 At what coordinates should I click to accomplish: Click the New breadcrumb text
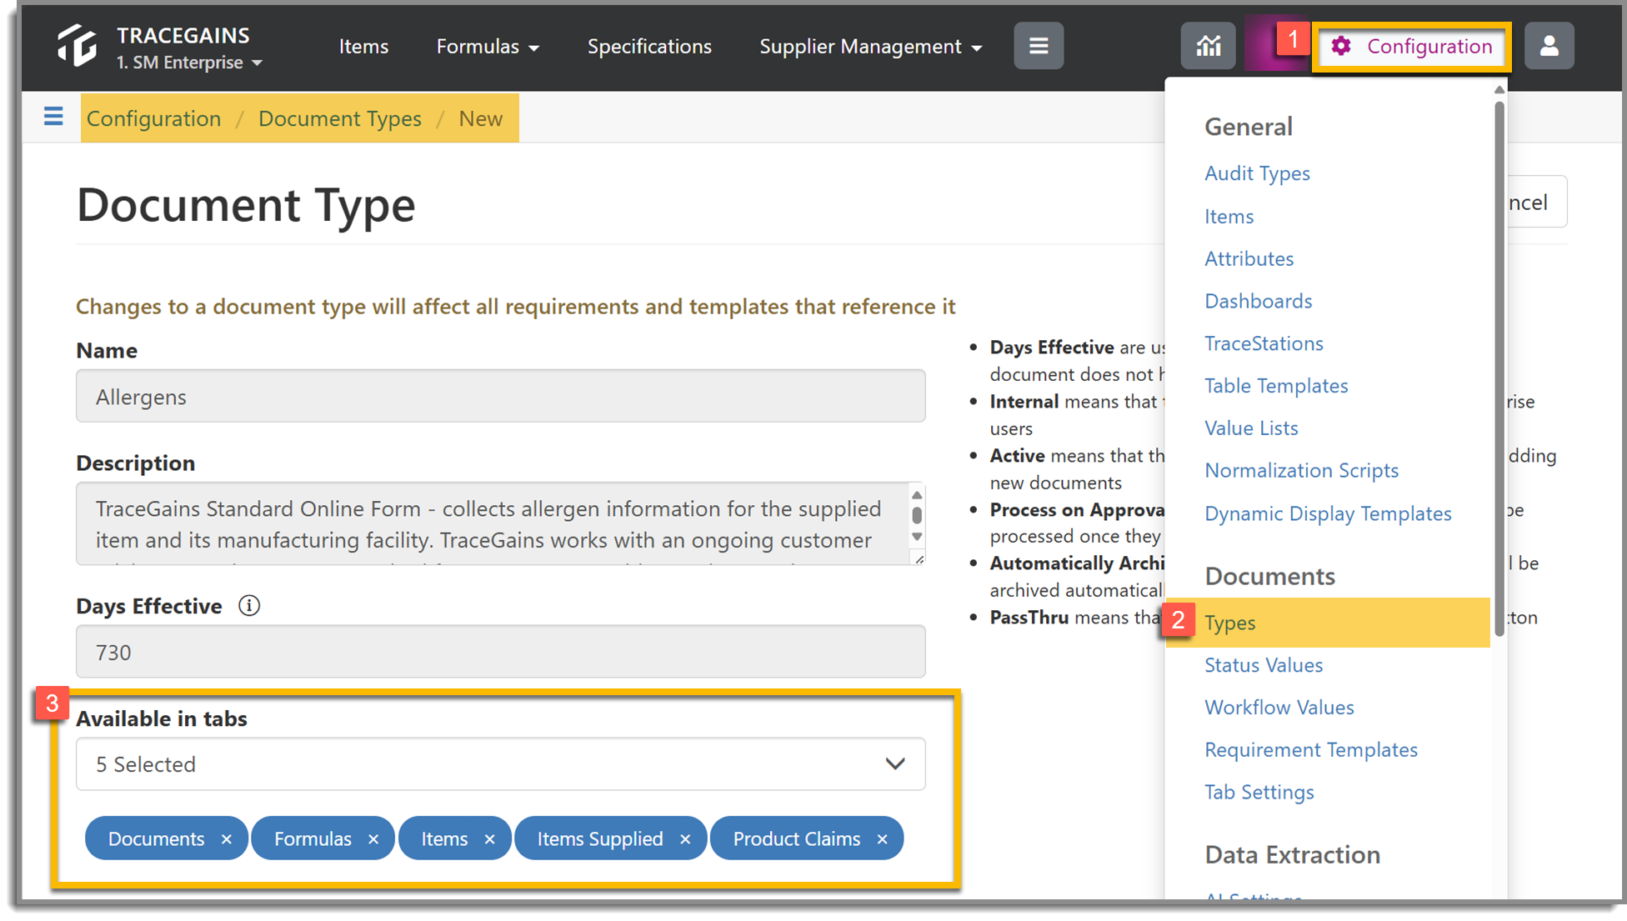(481, 118)
